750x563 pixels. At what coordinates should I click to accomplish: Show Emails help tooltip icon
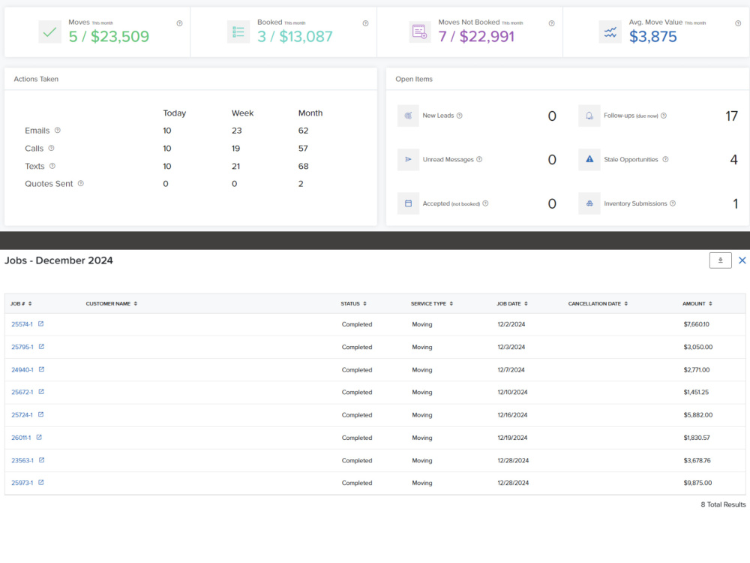point(58,130)
